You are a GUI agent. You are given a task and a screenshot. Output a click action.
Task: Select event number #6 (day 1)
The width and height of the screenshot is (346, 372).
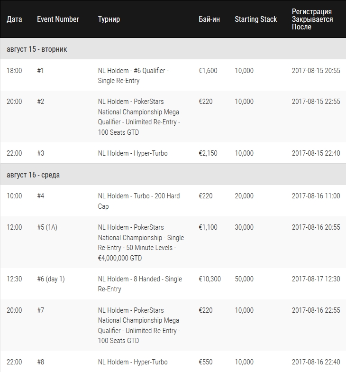(x=51, y=279)
